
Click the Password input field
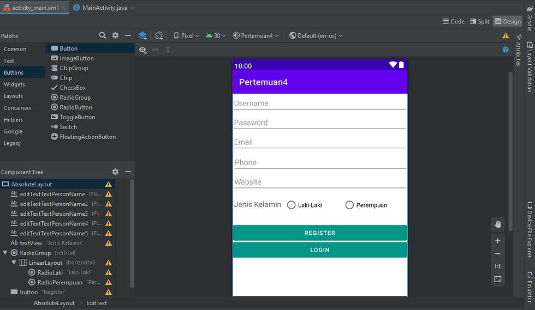pyautogui.click(x=320, y=123)
